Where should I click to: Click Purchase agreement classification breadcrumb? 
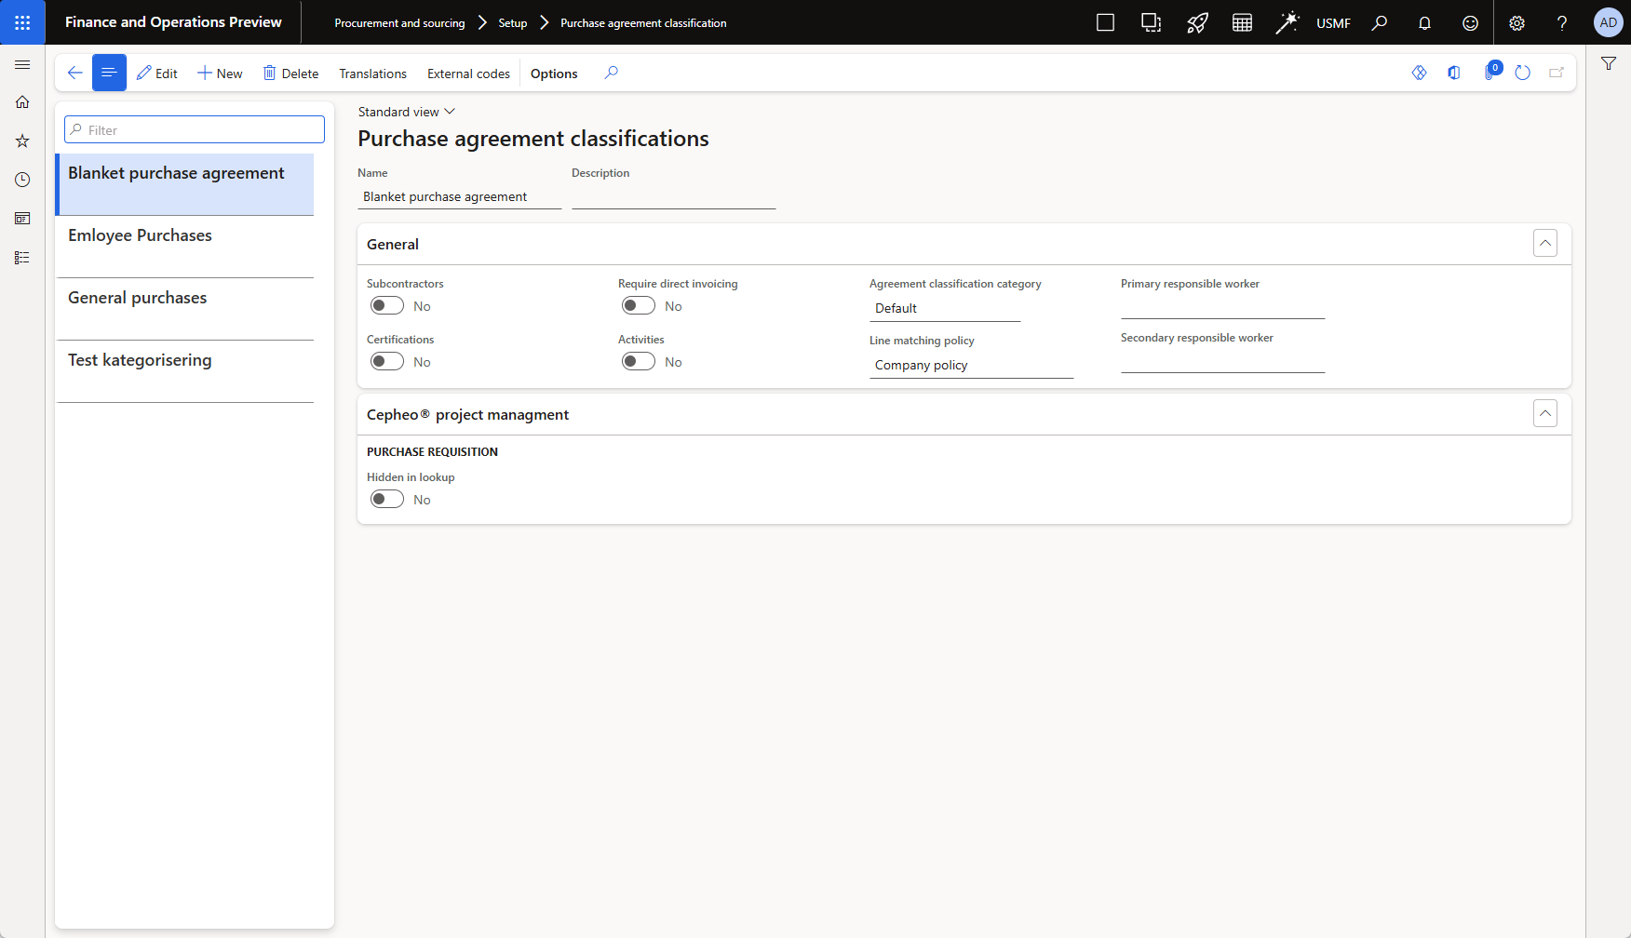(643, 23)
